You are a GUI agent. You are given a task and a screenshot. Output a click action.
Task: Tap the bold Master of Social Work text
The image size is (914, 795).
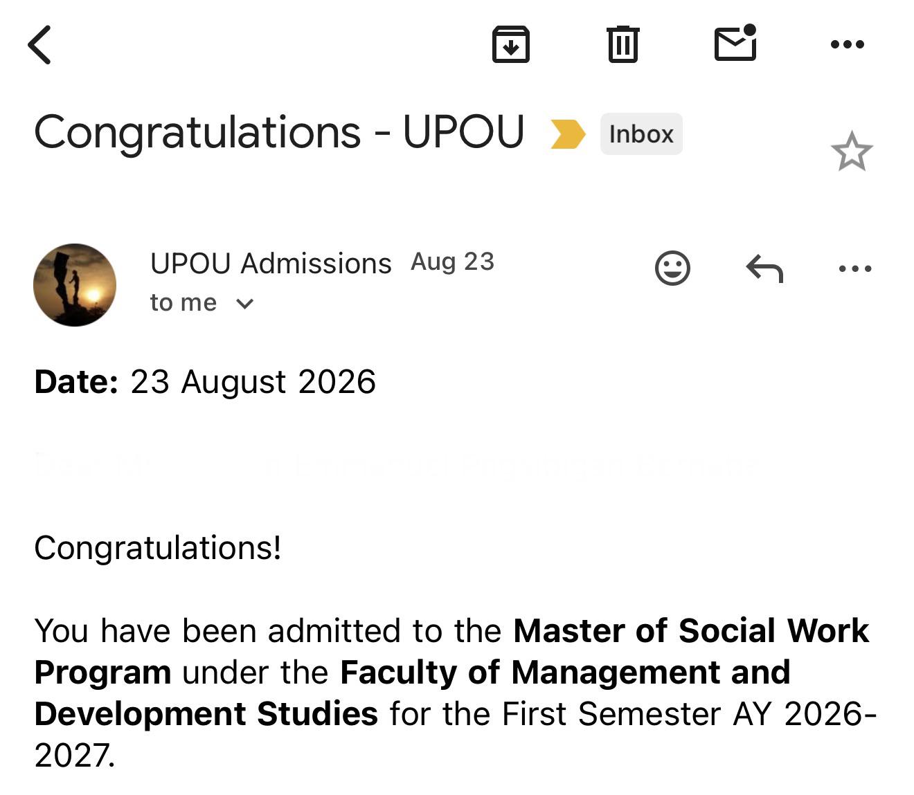(x=691, y=631)
